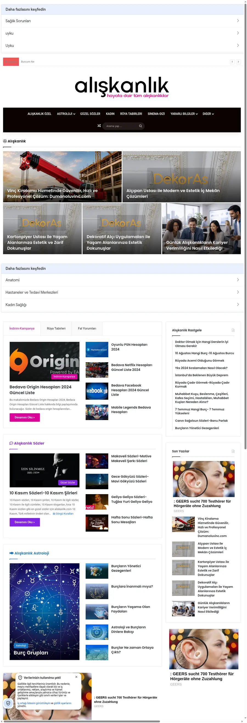Click Devamını Oku under Origin article
Screen dimensions: 247x723
(x=25, y=417)
